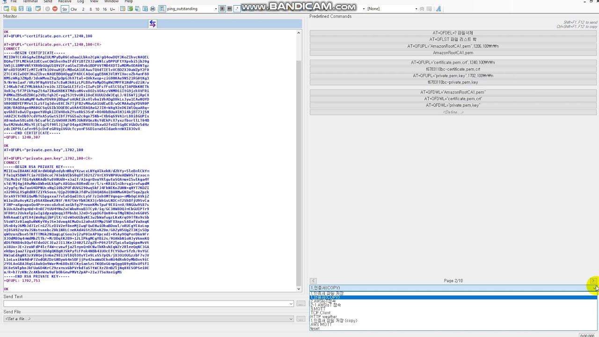Open the [None] dropdown in toolbar
Screen dimensions: 599x337
(416, 9)
